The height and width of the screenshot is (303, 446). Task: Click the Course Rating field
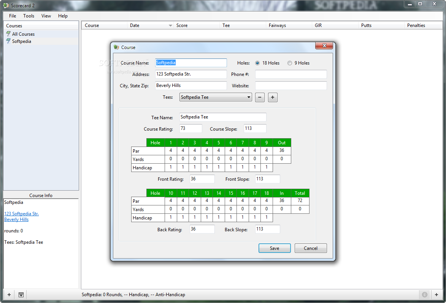tap(190, 128)
